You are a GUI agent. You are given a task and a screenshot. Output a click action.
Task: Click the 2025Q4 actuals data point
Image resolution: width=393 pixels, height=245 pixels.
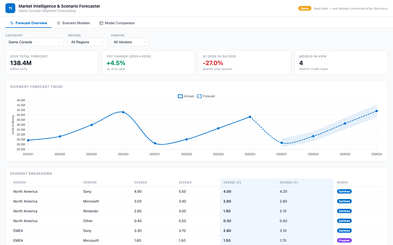tap(250, 117)
